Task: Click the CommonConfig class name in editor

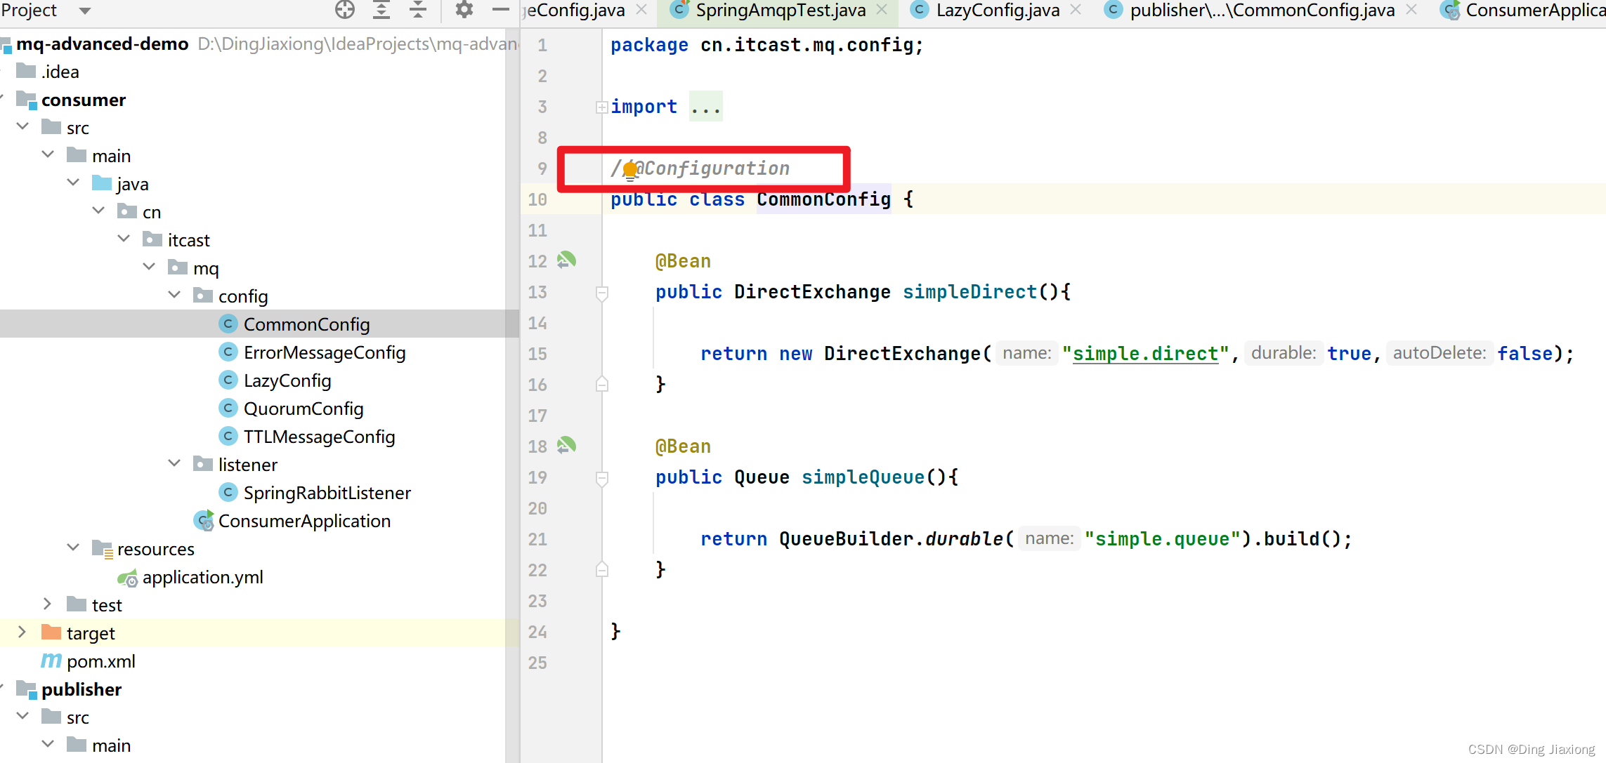Action: (x=823, y=199)
